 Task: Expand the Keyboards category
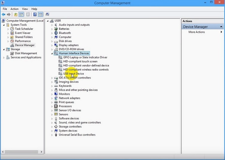click(x=52, y=86)
